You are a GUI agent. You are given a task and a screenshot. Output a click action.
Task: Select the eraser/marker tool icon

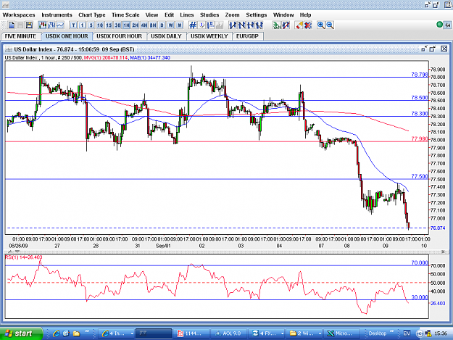(x=299, y=25)
